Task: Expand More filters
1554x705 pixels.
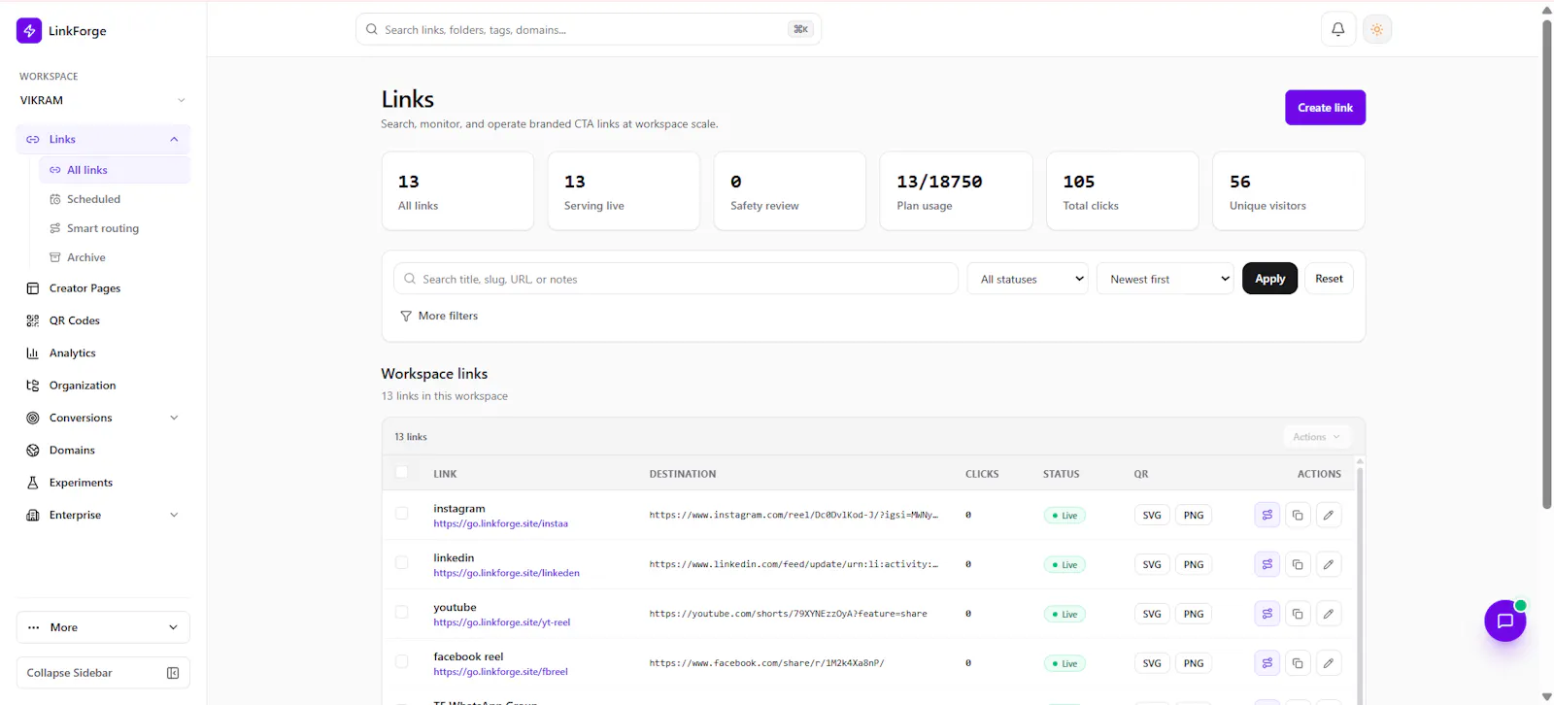Action: pos(439,317)
